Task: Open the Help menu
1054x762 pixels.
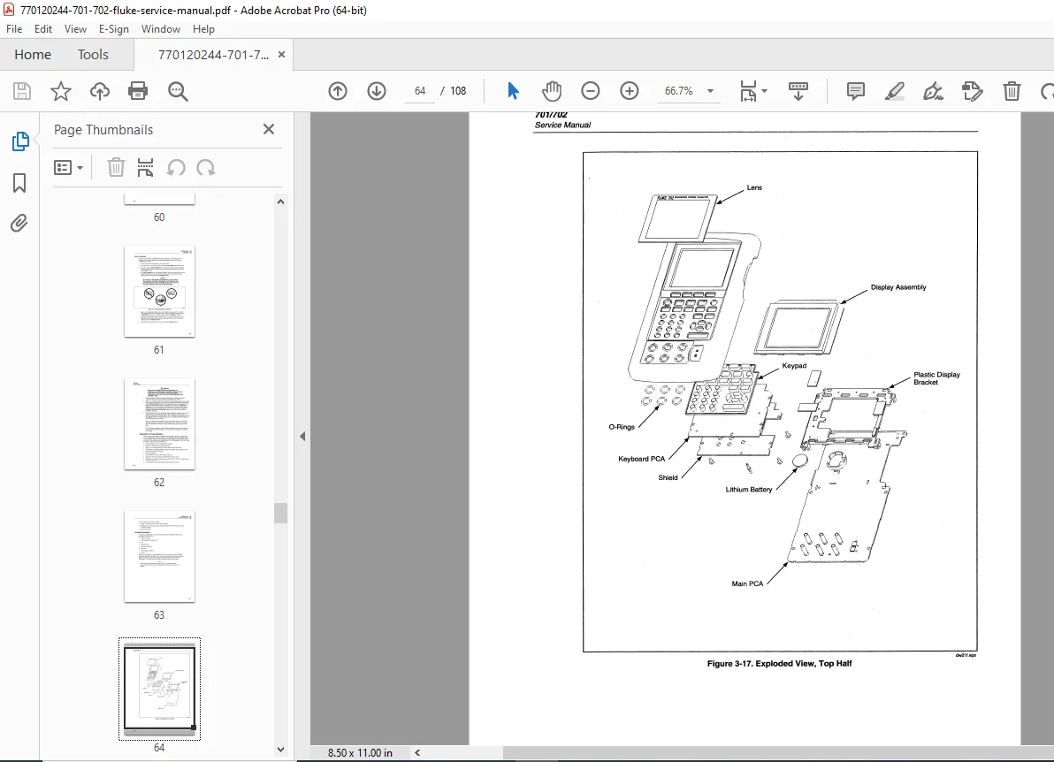Action: pos(203,29)
